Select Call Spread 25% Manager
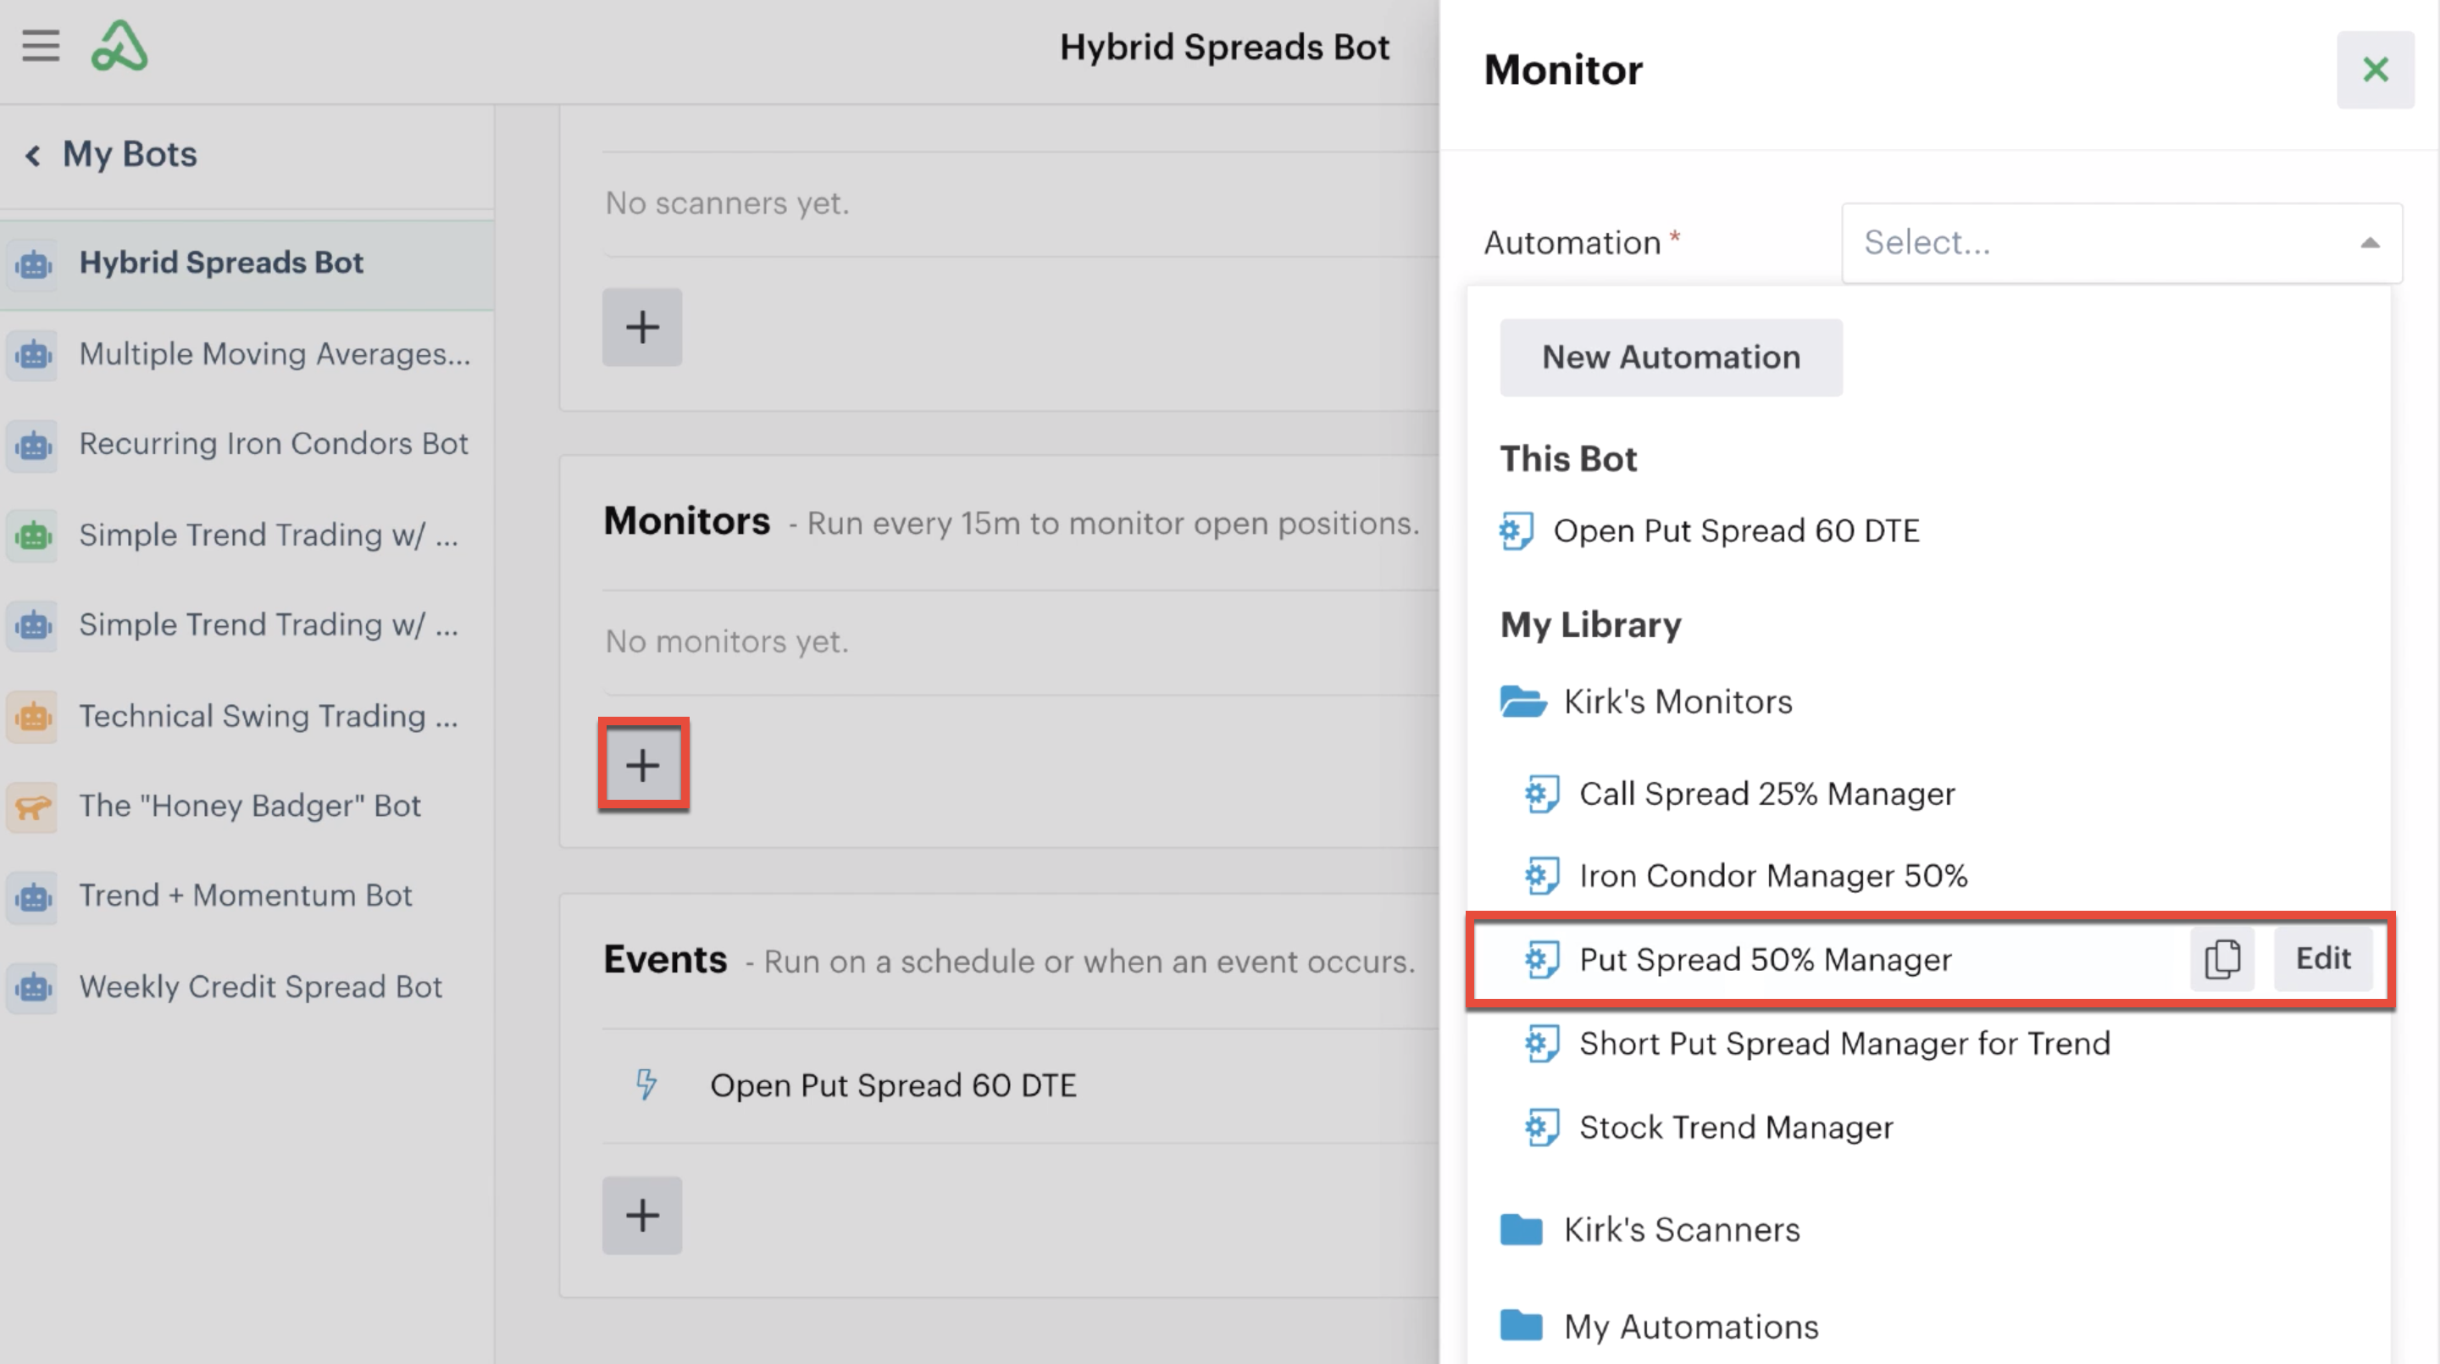The image size is (2440, 1364). pos(1766,794)
